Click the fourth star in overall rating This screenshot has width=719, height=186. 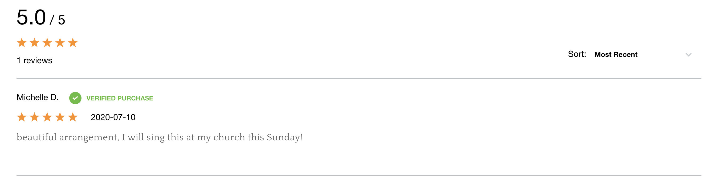coord(60,43)
